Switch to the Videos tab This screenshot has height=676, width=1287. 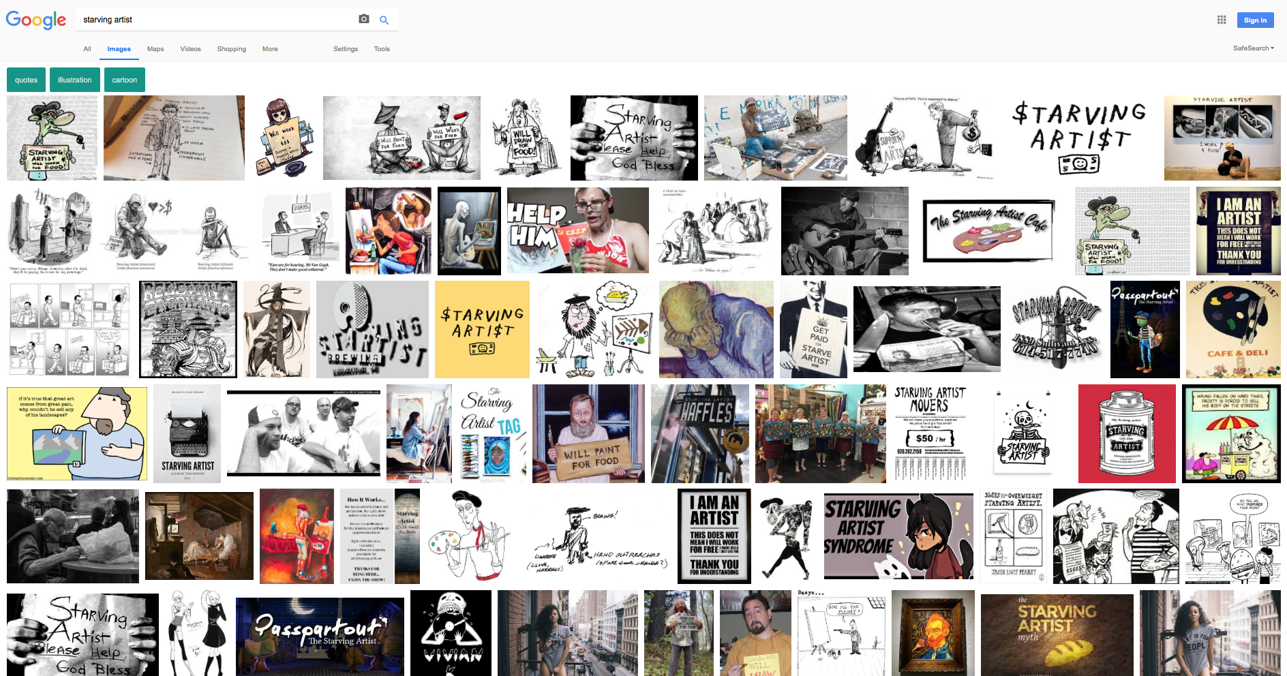point(190,49)
